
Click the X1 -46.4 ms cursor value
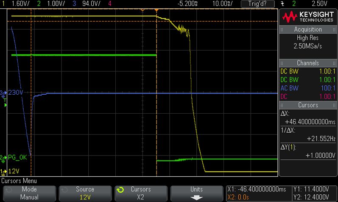(257, 189)
